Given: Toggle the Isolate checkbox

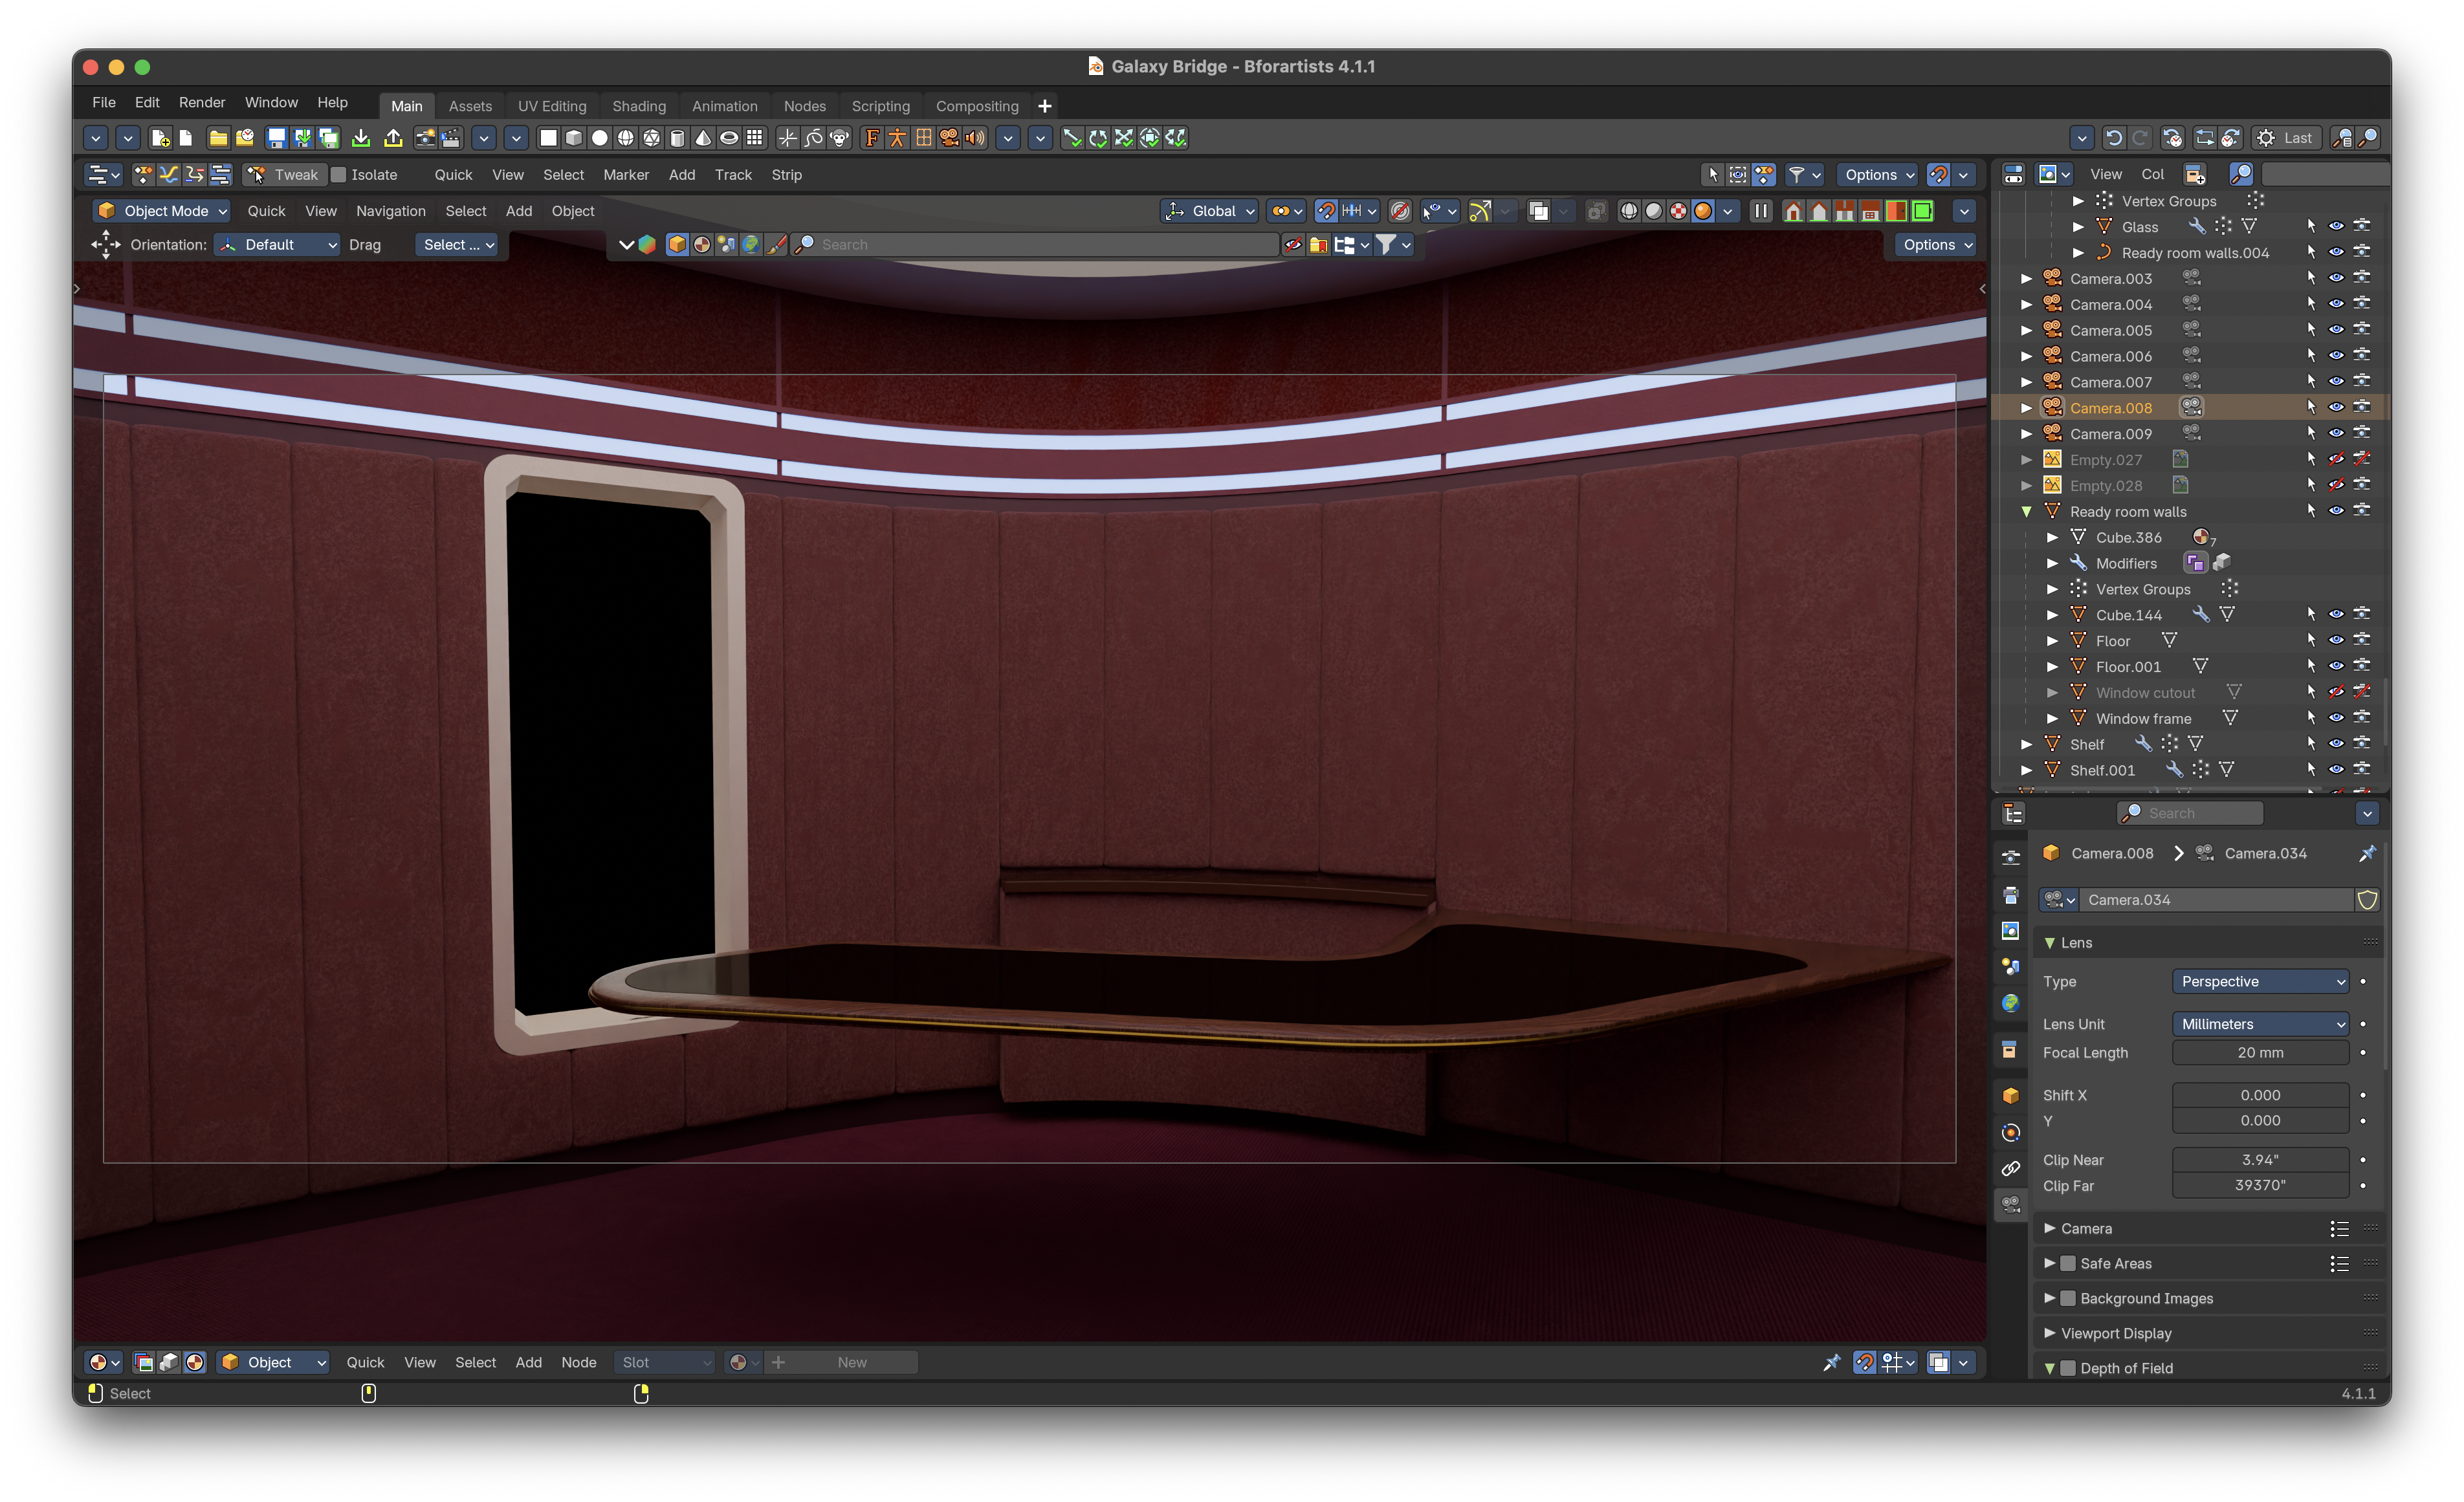Looking at the screenshot, I should 339,175.
